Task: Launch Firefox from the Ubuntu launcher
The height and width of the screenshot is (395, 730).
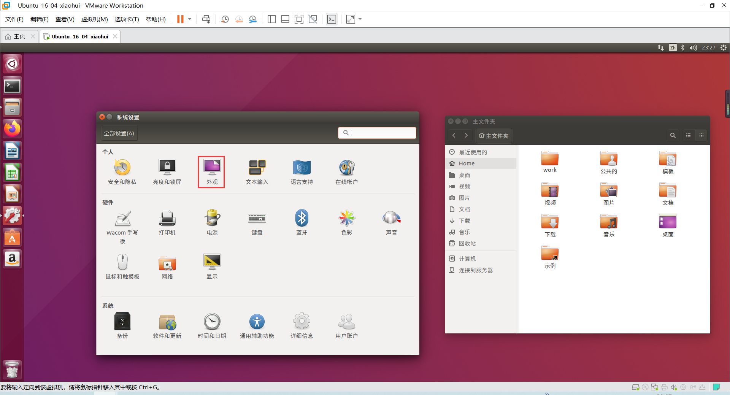Action: pyautogui.click(x=12, y=129)
